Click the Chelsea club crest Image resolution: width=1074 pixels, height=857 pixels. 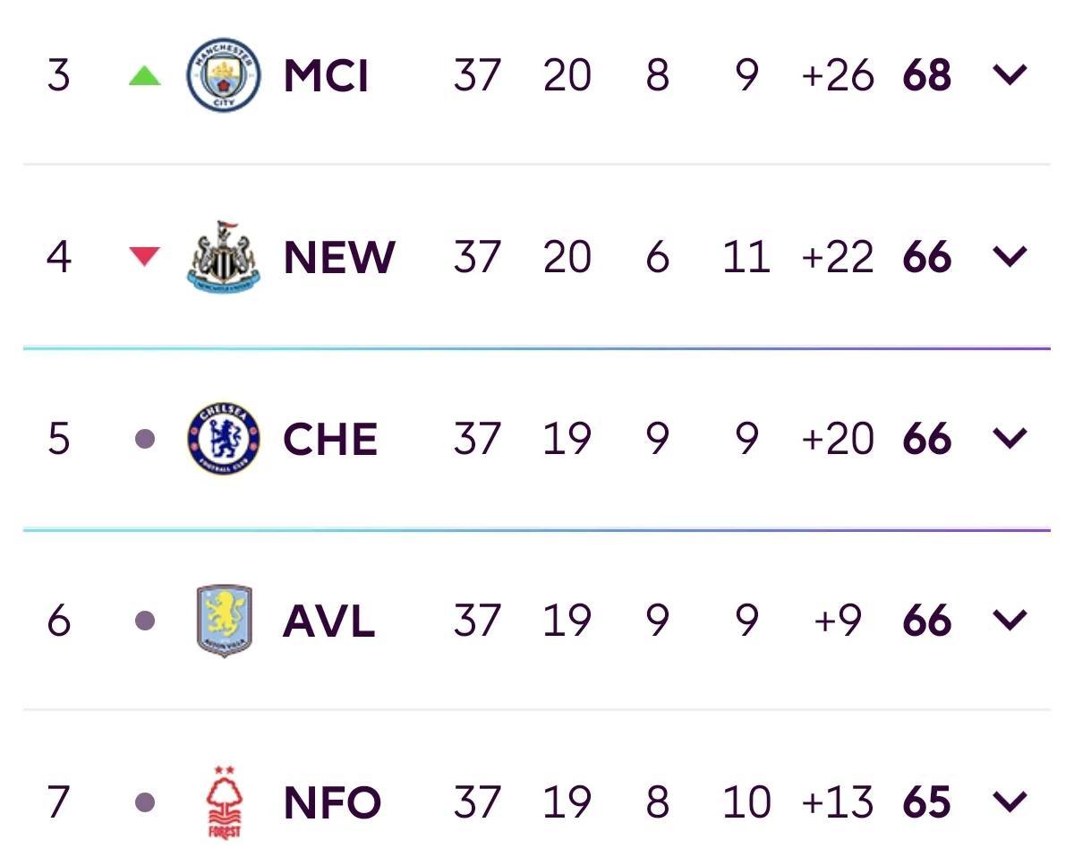(x=224, y=439)
